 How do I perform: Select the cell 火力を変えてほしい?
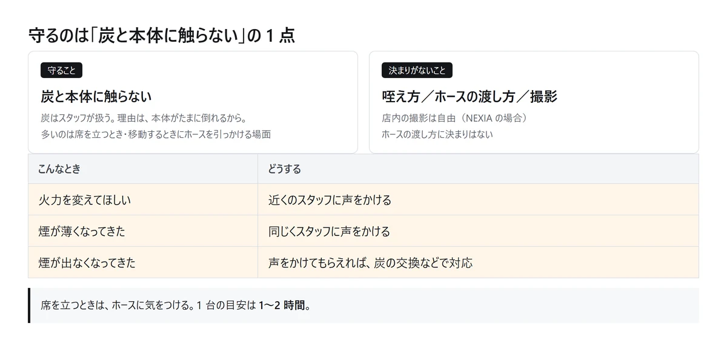(x=143, y=200)
